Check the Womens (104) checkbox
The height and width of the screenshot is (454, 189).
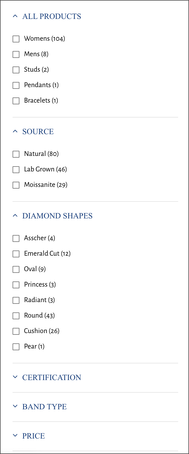(16, 39)
